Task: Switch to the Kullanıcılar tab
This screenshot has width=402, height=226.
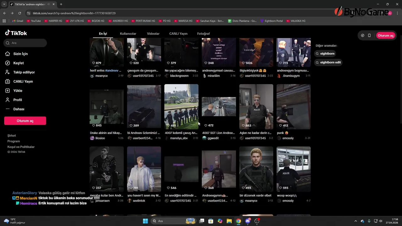Action: [x=128, y=34]
